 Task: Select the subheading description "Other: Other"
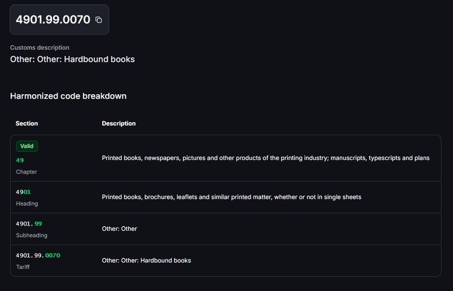pos(119,229)
